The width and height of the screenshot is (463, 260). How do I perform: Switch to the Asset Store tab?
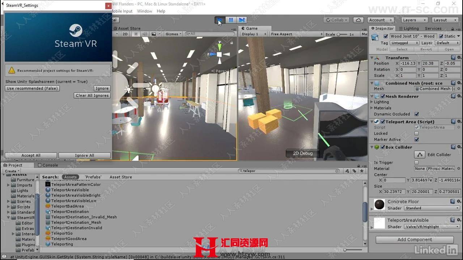[127, 29]
